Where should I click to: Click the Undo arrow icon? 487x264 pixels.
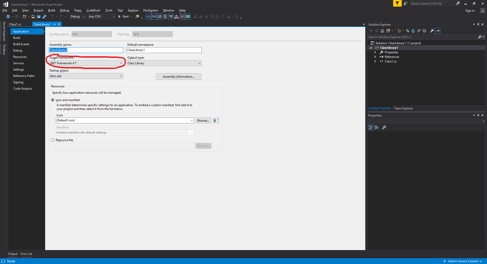click(x=52, y=16)
